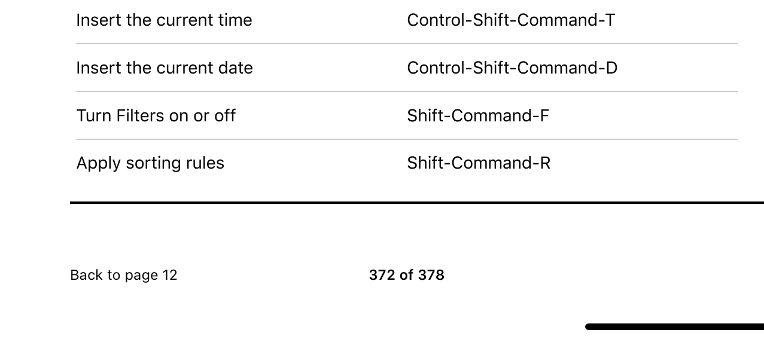Click the divider line below the current time row
764x339 pixels.
[407, 44]
